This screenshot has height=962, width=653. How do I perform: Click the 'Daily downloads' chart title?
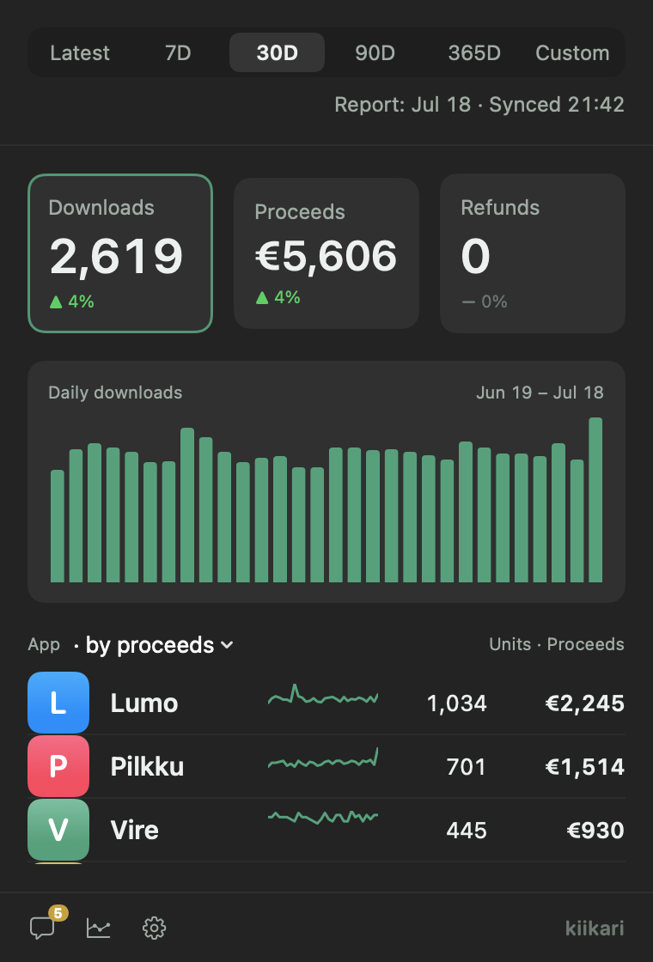point(115,393)
